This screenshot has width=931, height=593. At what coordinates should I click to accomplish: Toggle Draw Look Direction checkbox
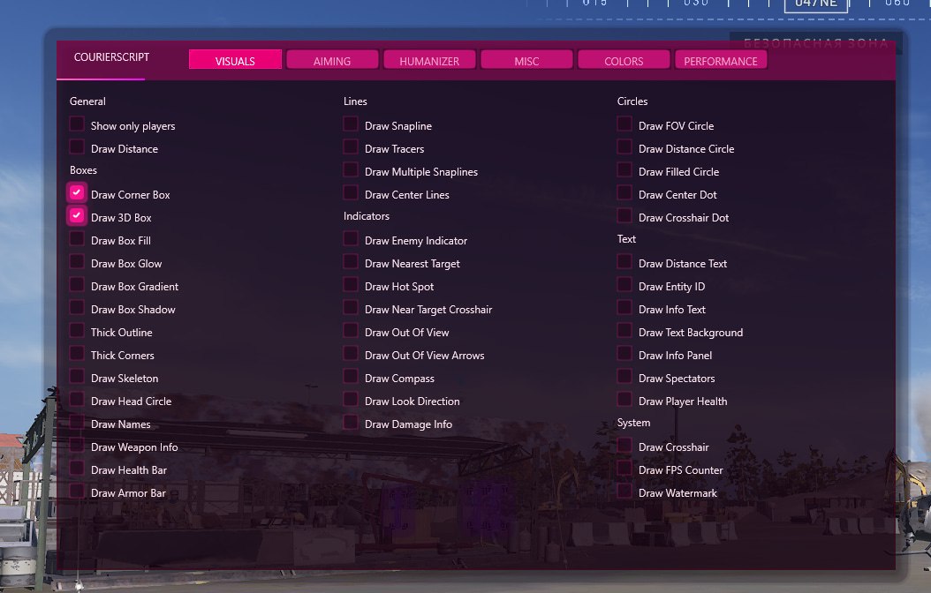[351, 399]
